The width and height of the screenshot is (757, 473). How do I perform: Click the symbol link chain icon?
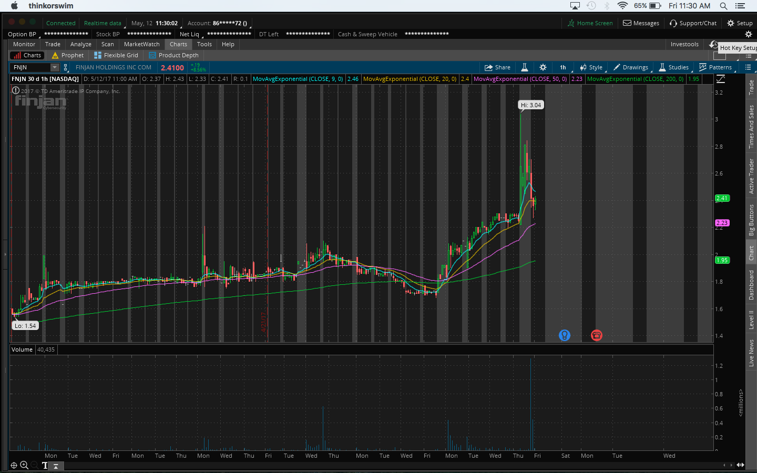66,67
